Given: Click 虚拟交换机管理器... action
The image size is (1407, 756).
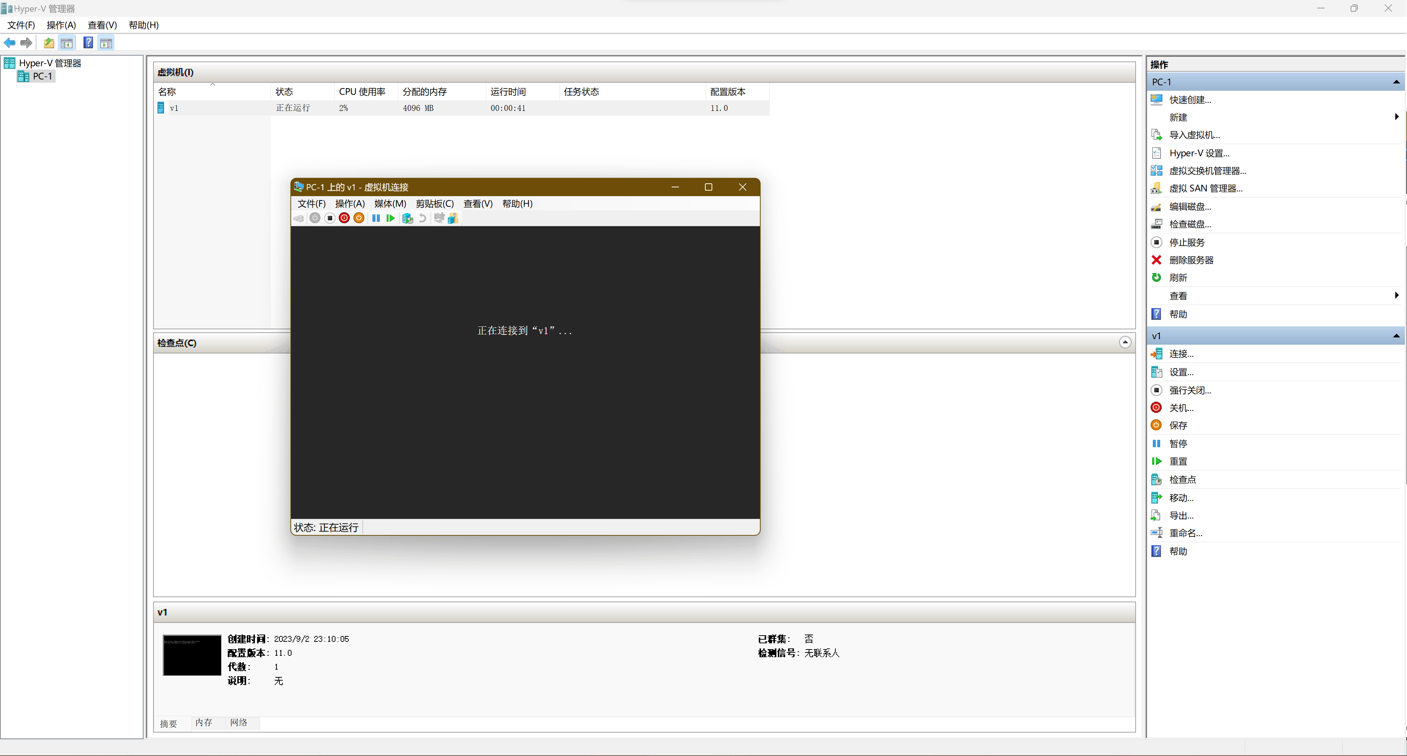Looking at the screenshot, I should [1207, 171].
